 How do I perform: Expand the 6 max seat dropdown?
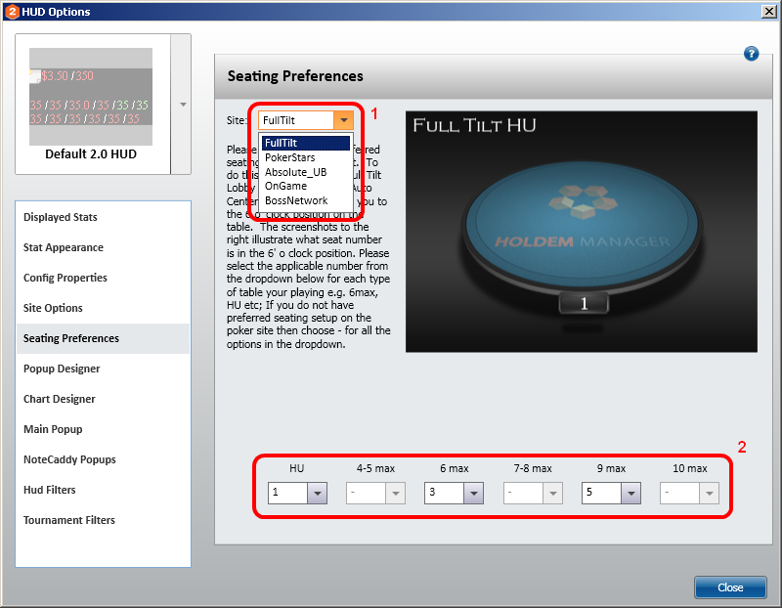[x=474, y=494]
